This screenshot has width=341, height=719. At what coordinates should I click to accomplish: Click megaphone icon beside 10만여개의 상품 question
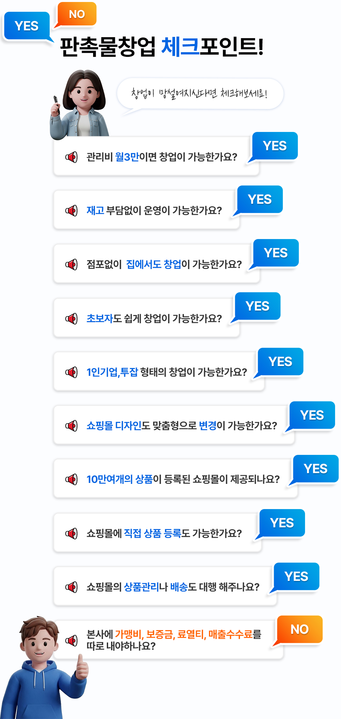(72, 479)
